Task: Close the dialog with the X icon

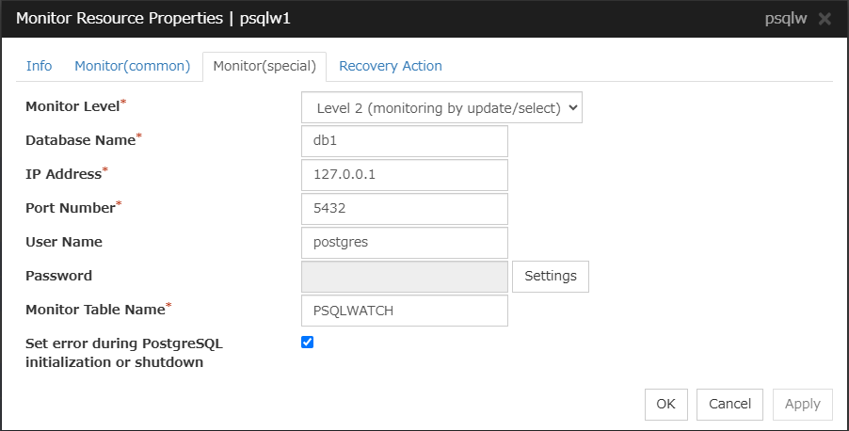Action: tap(825, 19)
